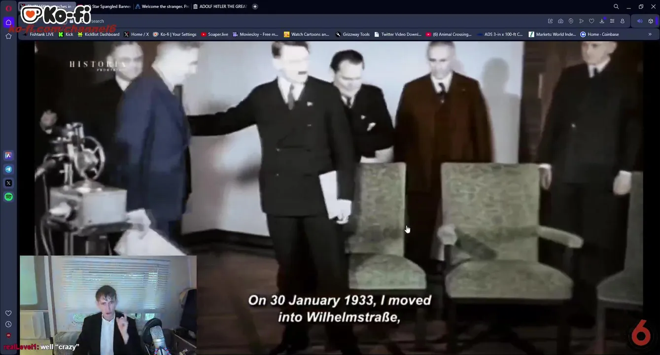Expand hidden bookmarks overflow chevron

(x=650, y=35)
